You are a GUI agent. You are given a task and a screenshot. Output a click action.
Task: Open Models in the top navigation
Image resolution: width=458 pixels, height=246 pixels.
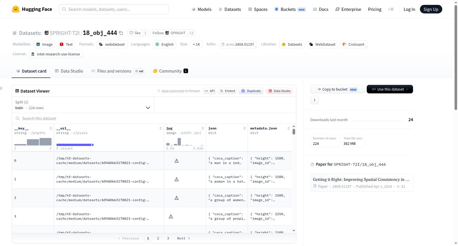point(202,9)
